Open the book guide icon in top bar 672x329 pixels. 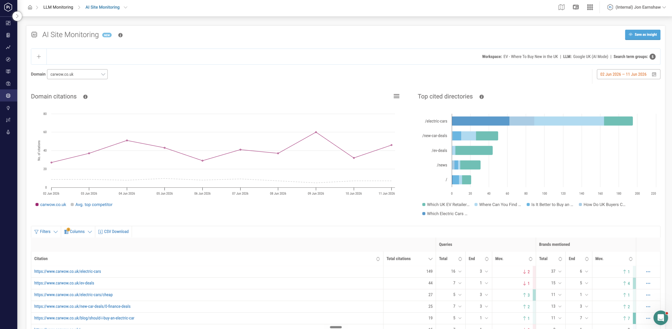[x=576, y=7]
